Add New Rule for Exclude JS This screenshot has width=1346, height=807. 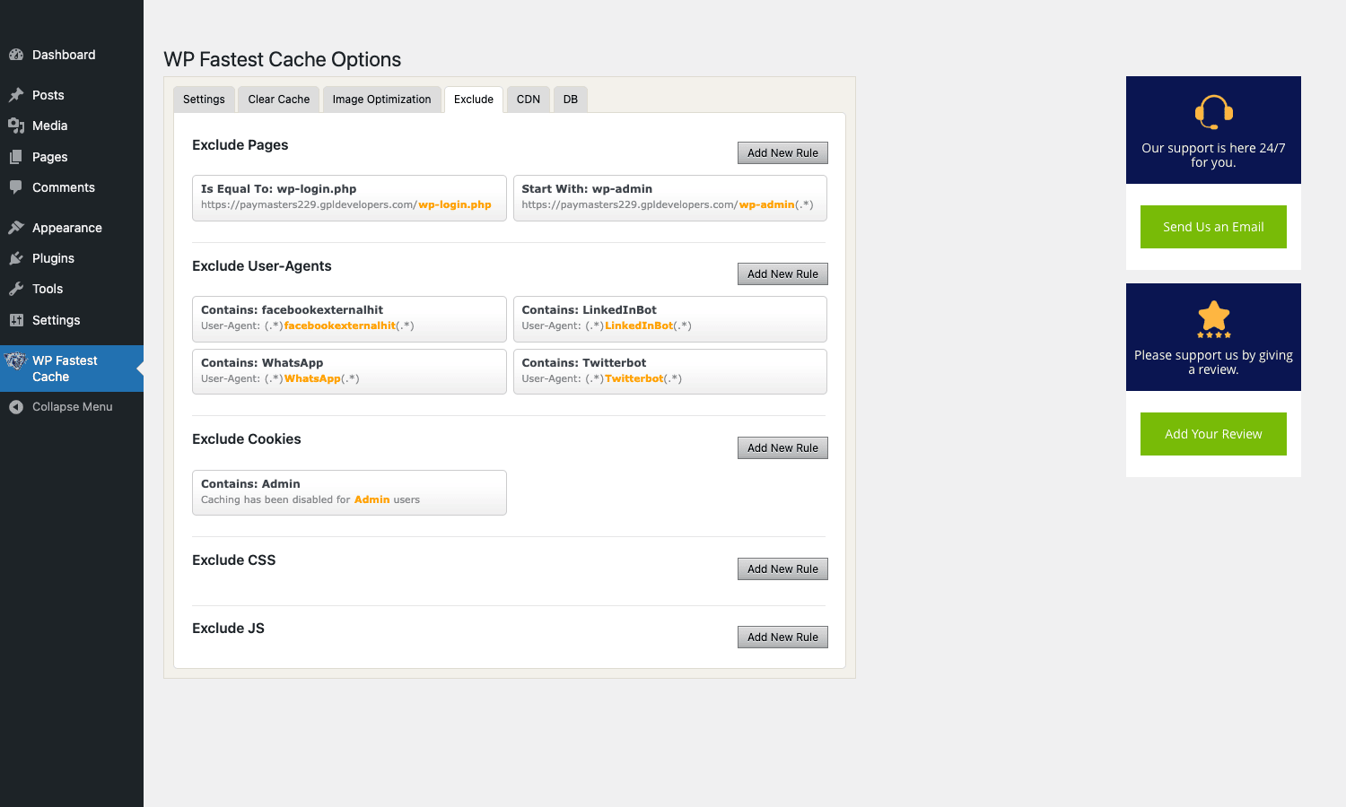(x=782, y=638)
